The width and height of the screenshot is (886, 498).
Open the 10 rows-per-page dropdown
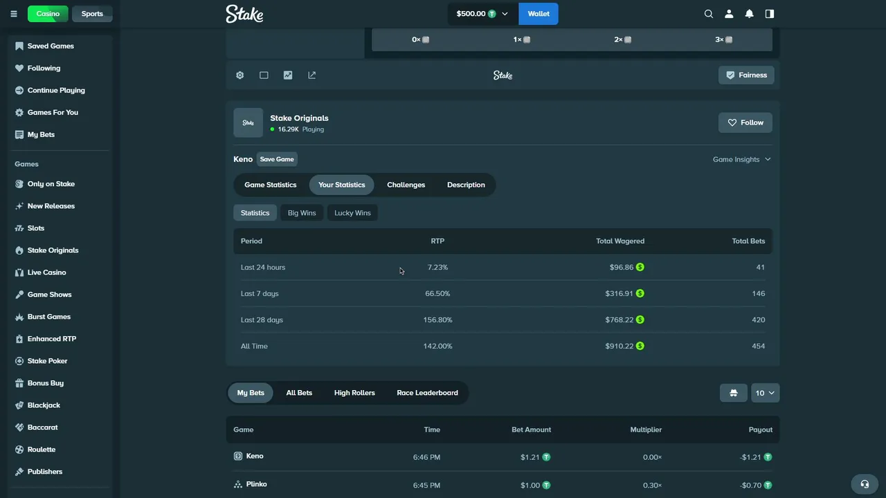click(x=765, y=393)
